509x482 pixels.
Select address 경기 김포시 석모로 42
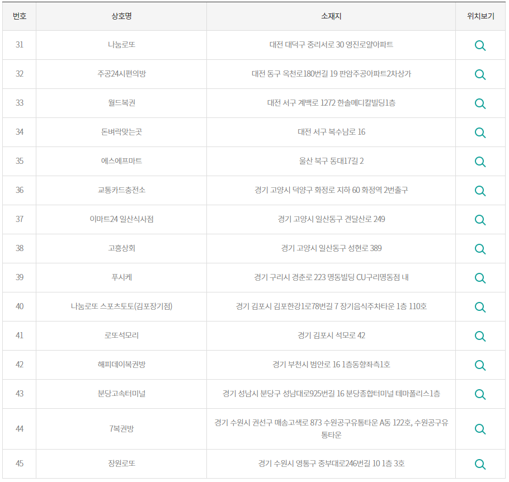[x=331, y=335]
